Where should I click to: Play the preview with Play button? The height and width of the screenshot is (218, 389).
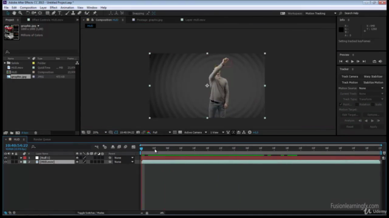pos(353,61)
